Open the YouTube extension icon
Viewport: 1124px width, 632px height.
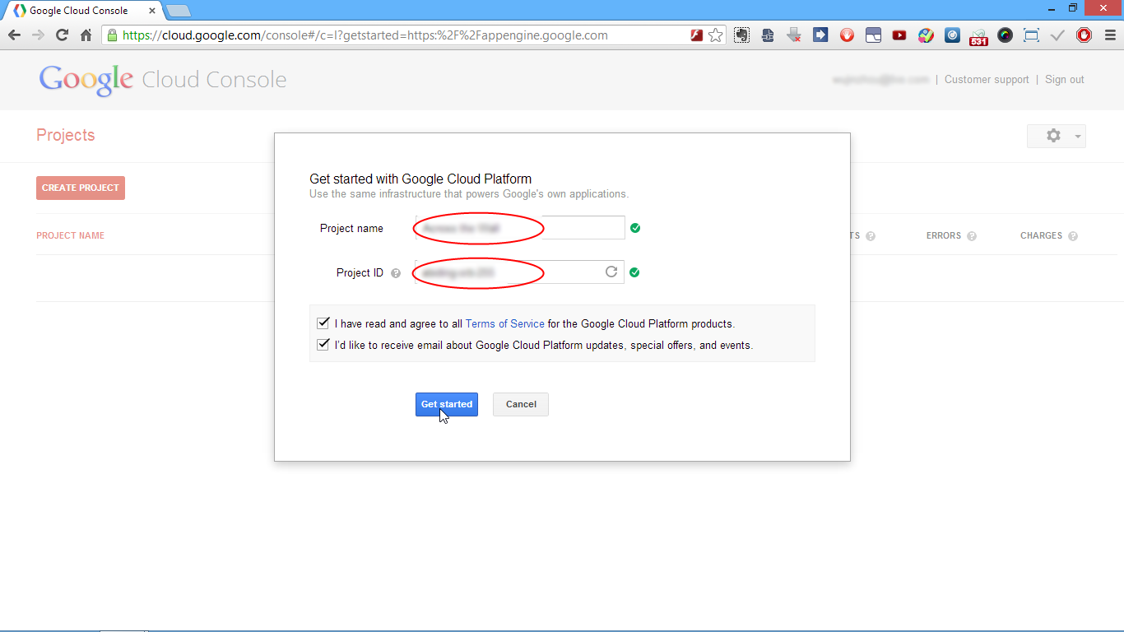coord(899,35)
